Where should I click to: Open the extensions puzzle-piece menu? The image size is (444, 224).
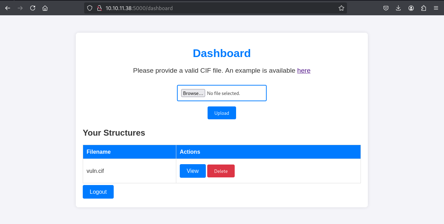click(x=423, y=8)
